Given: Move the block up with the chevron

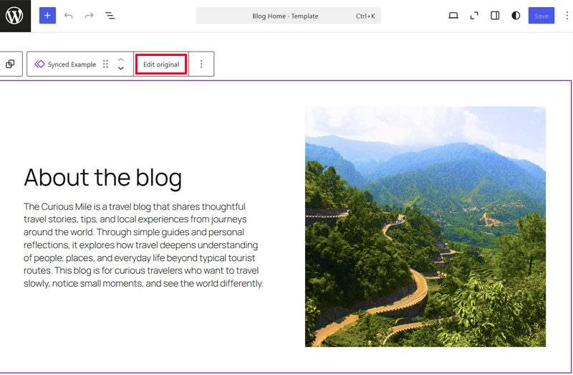Looking at the screenshot, I should click(121, 60).
